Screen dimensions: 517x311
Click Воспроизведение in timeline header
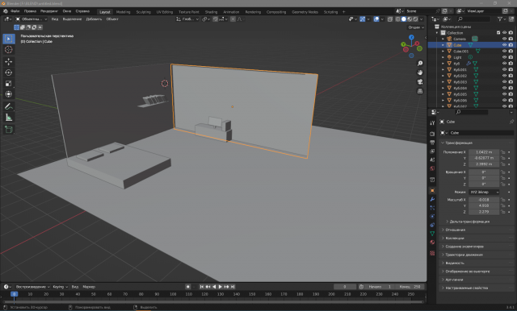point(32,287)
